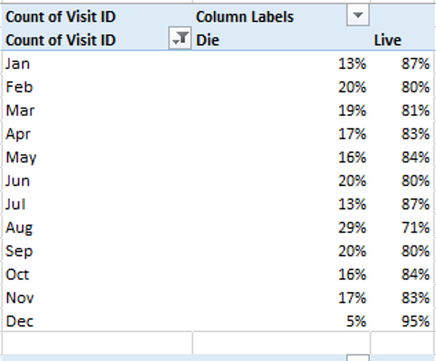Select the Column Labels header cell
This screenshot has width=436, height=361.
point(245,17)
